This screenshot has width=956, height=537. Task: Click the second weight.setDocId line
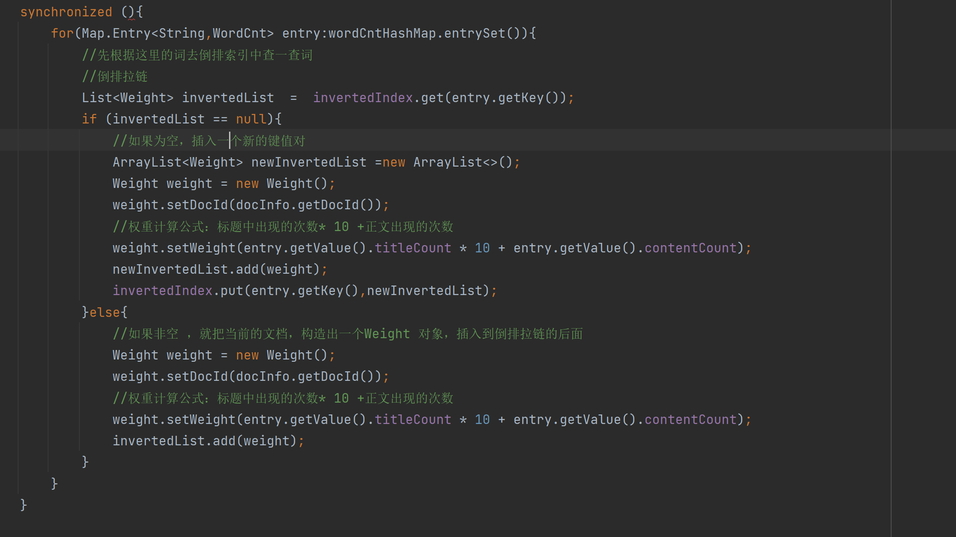(x=251, y=376)
